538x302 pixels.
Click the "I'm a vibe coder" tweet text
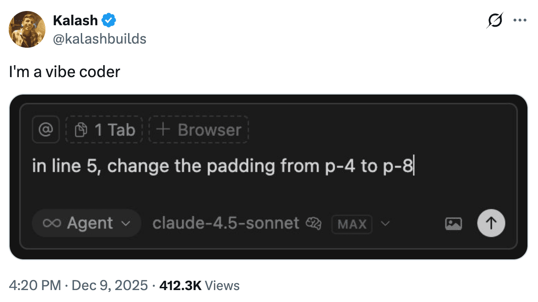64,72
